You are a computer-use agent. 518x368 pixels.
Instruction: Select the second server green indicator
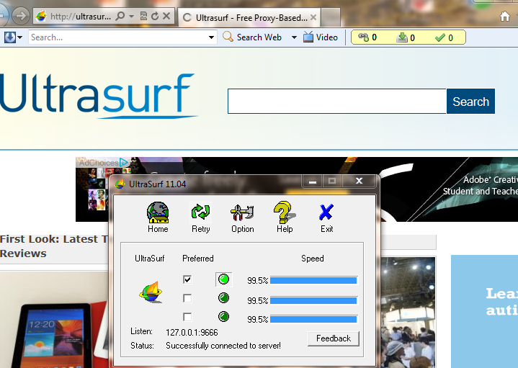point(223,298)
